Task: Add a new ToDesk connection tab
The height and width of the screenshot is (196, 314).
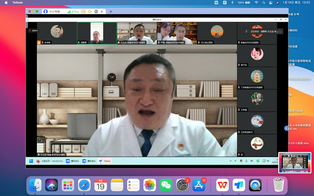Action: [x=110, y=11]
